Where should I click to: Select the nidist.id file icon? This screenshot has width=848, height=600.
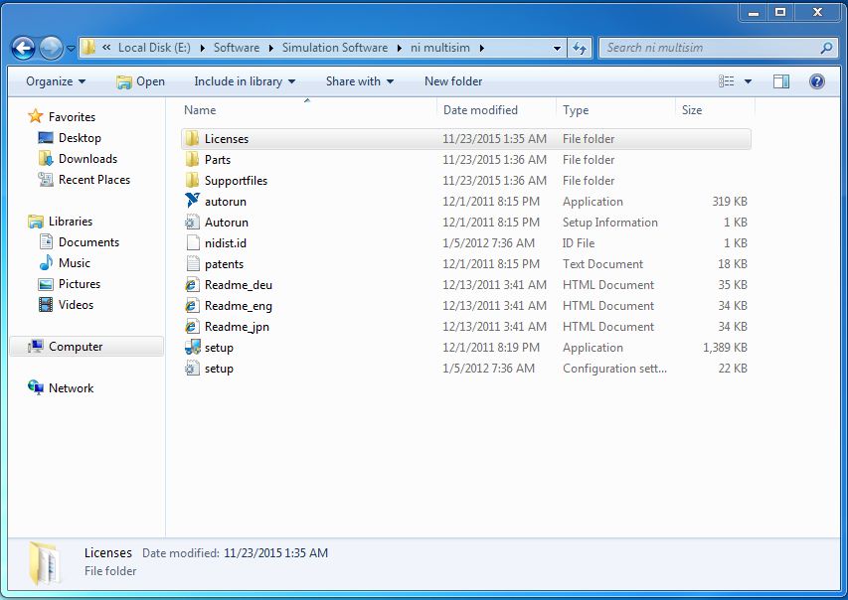tap(193, 243)
